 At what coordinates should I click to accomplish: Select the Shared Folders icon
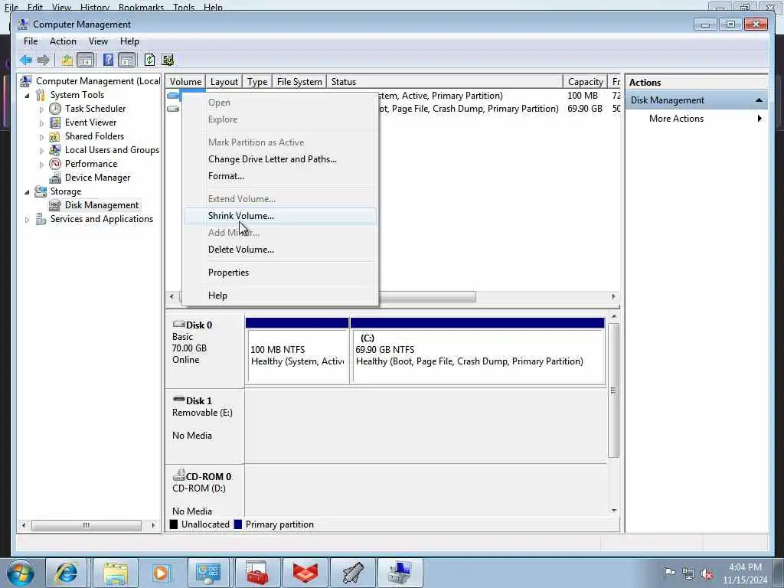pos(55,136)
